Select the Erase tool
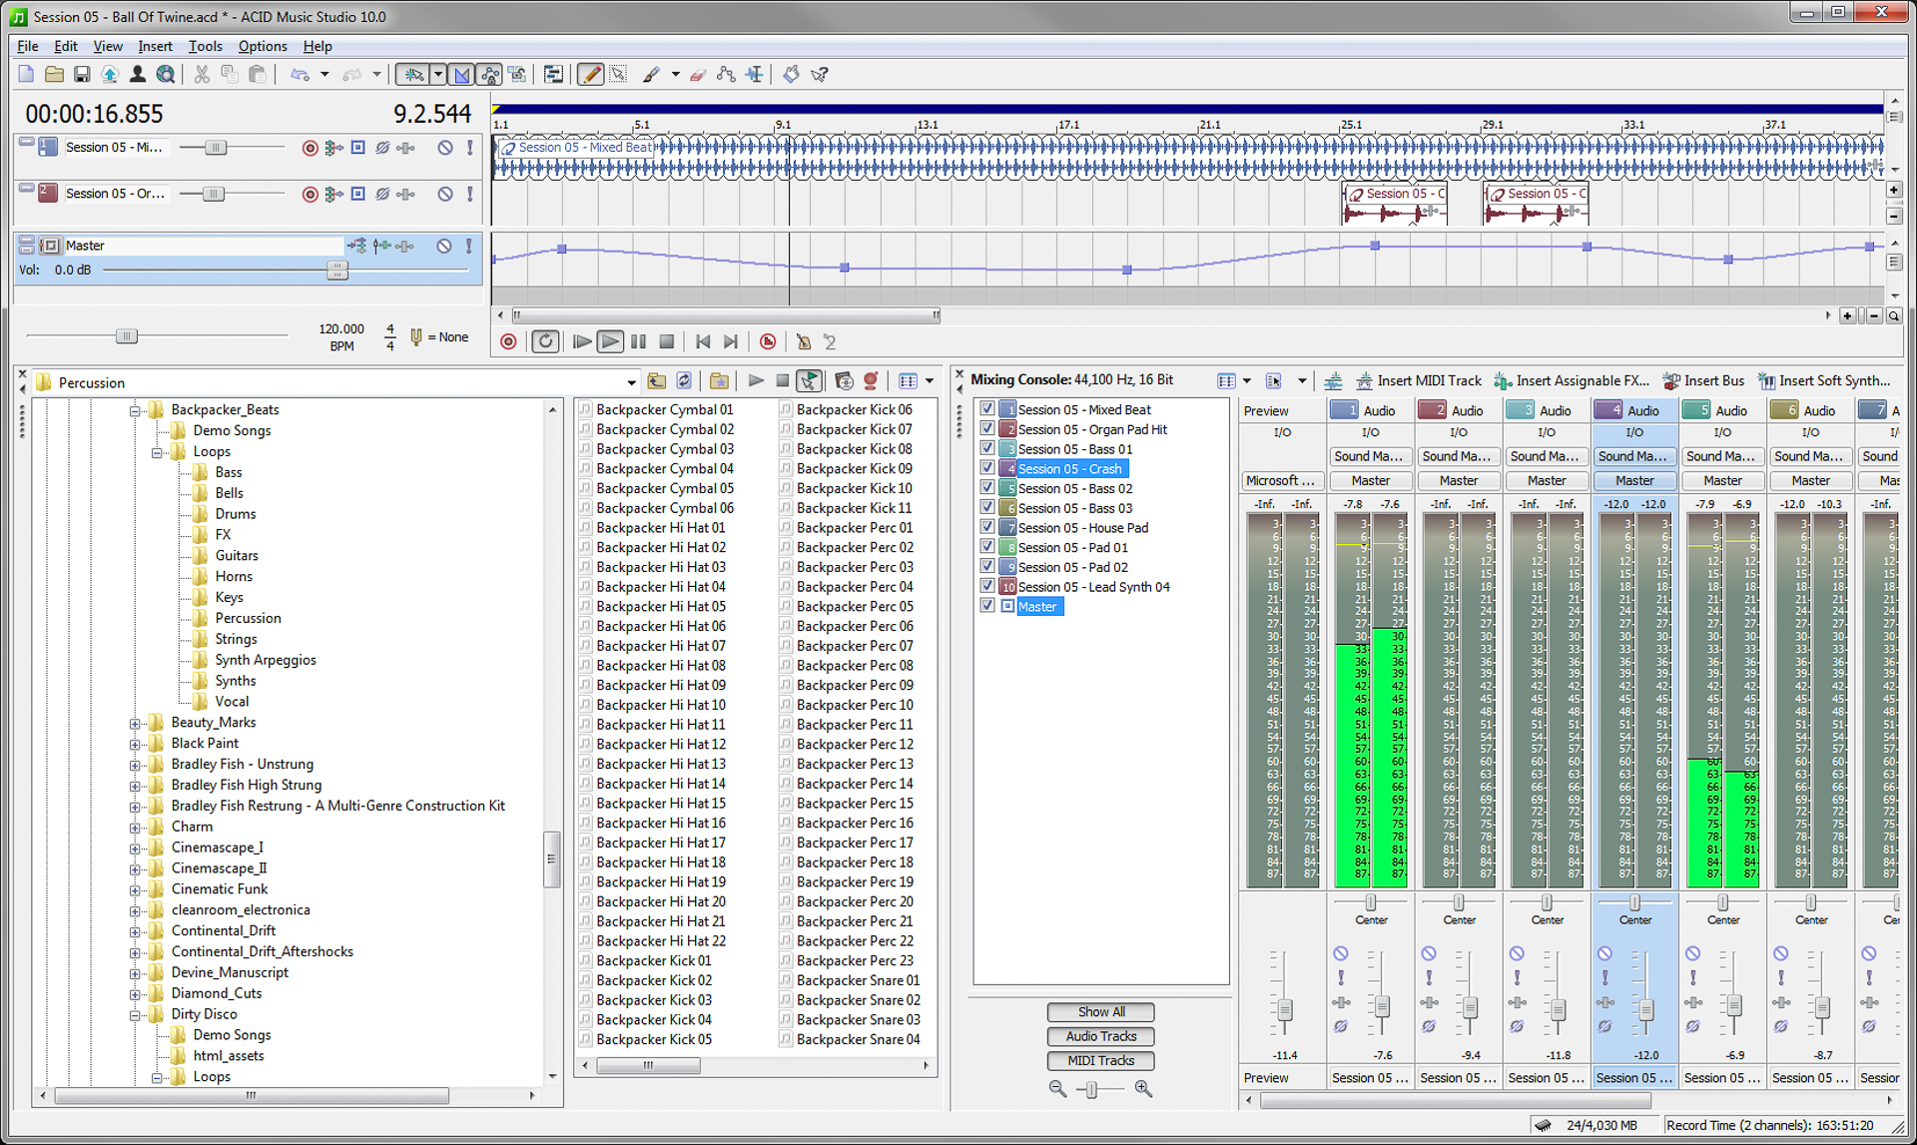1917x1145 pixels. pyautogui.click(x=697, y=74)
